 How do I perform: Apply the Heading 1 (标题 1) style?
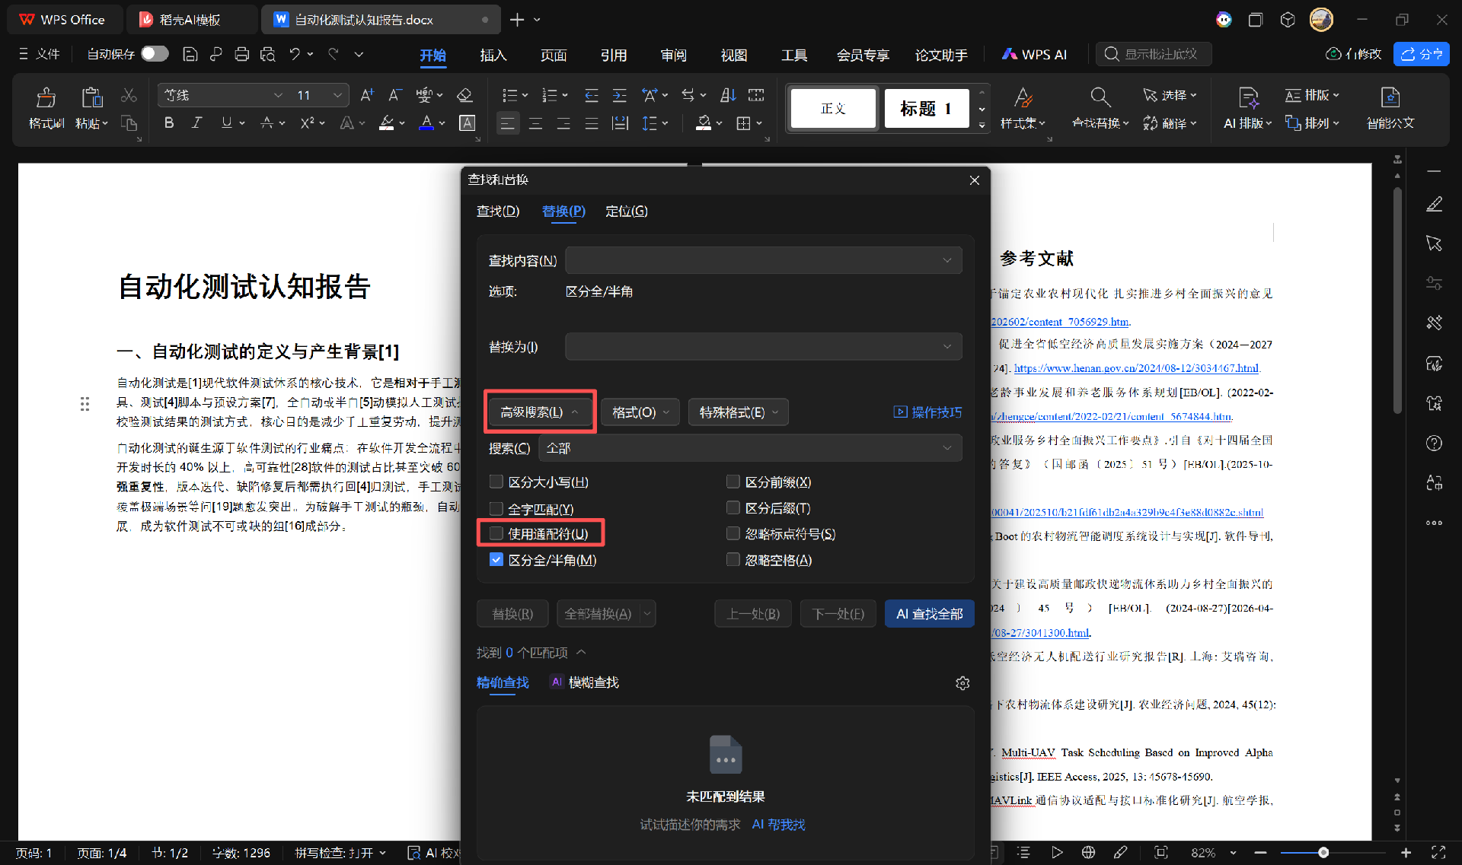[927, 108]
